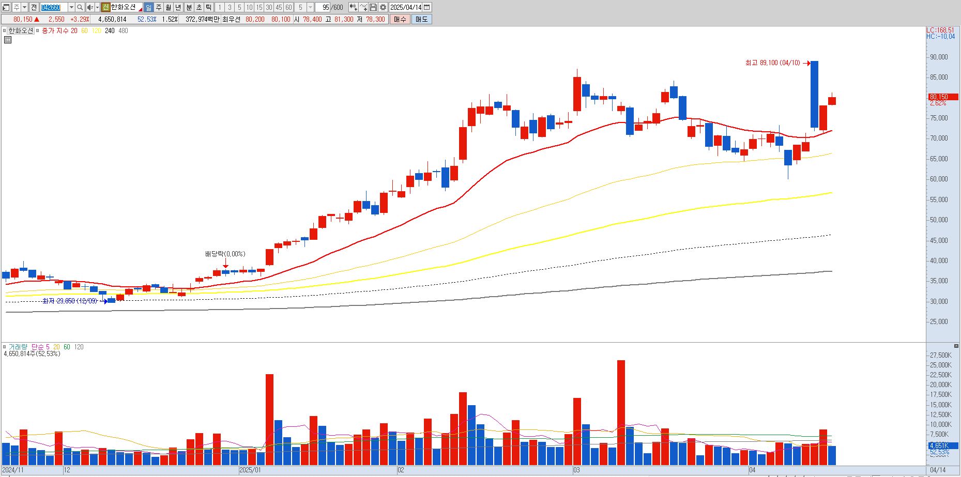
Task: Open the calendar date picker icon
Action: 427,7
